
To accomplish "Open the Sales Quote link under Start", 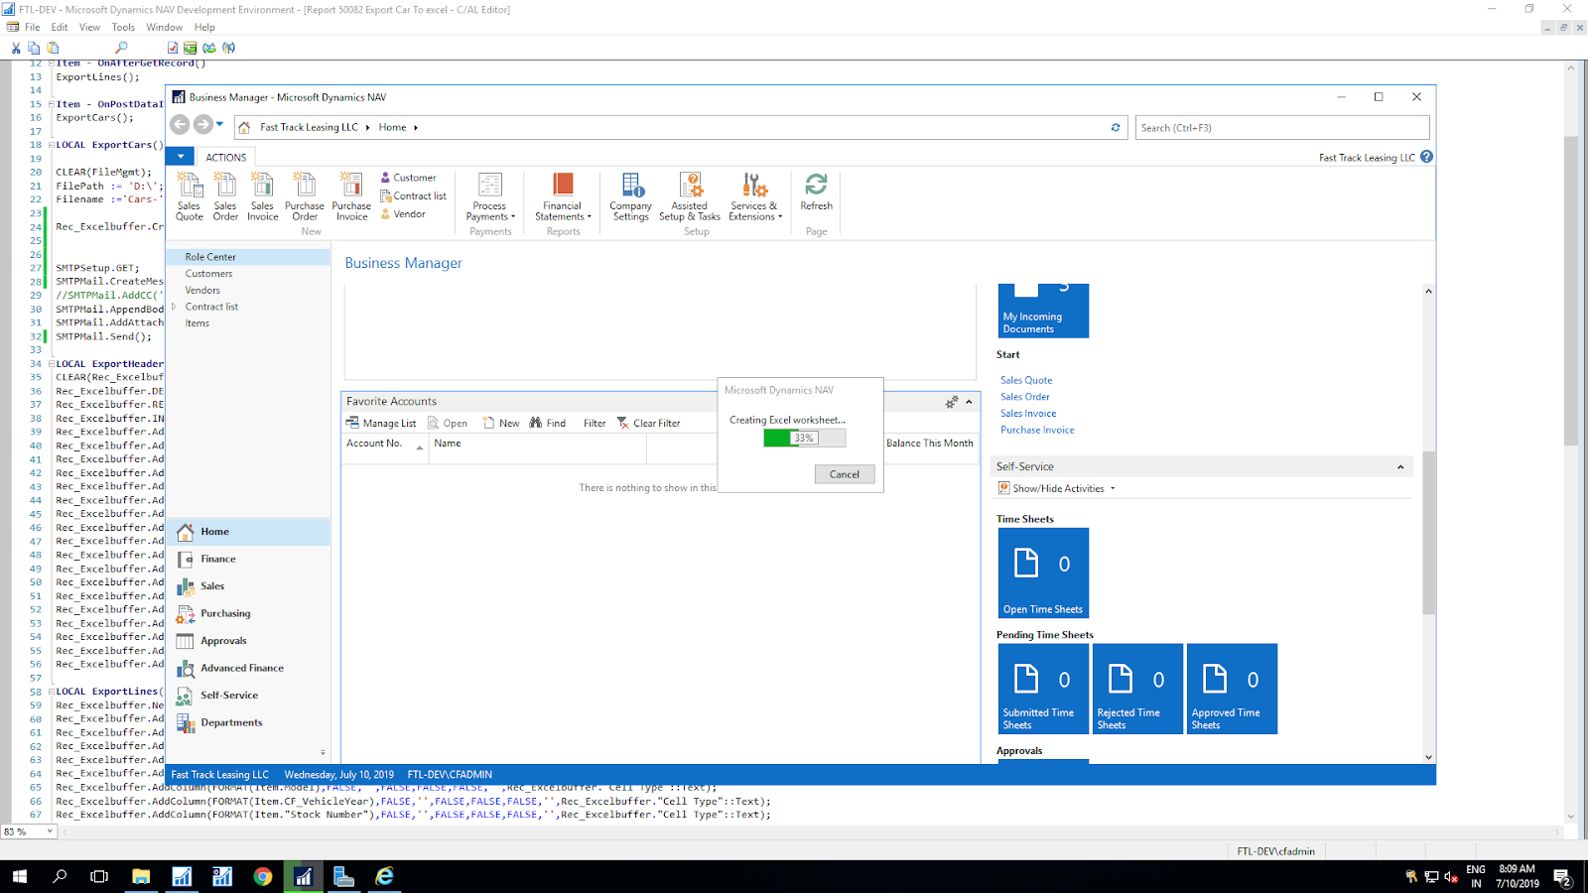I will click(x=1026, y=380).
